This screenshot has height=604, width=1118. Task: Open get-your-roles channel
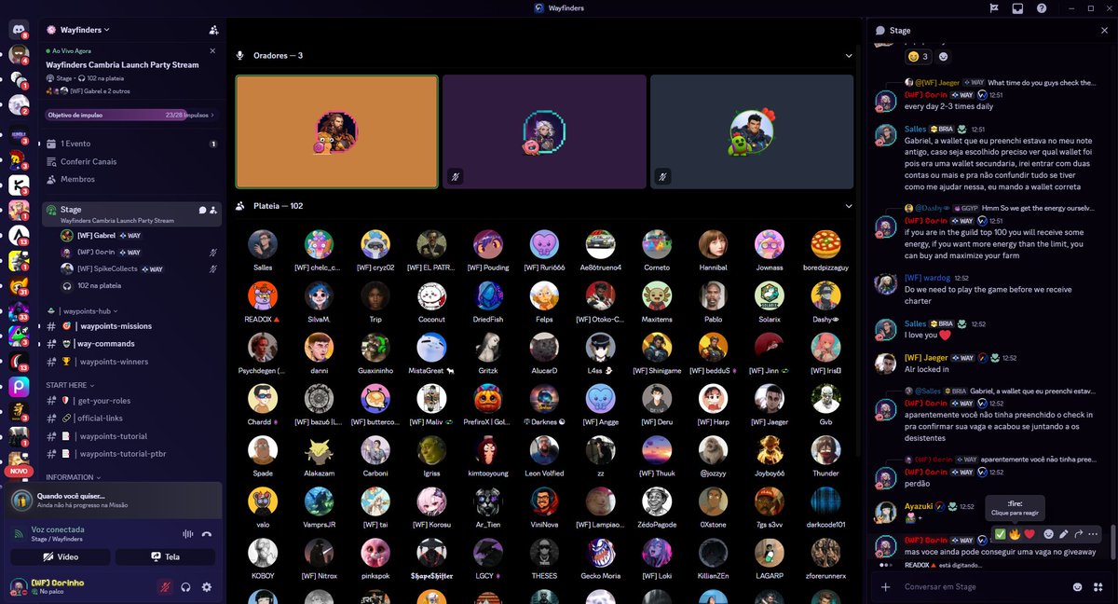point(131,401)
